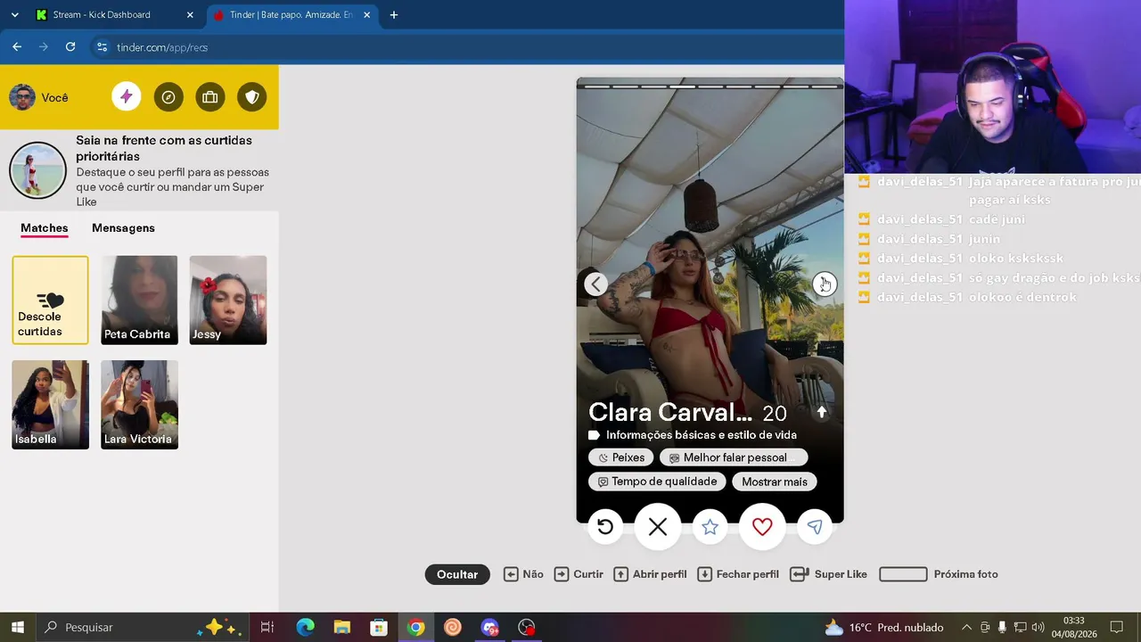
Task: Advance to the next profile photo
Action: tap(824, 284)
